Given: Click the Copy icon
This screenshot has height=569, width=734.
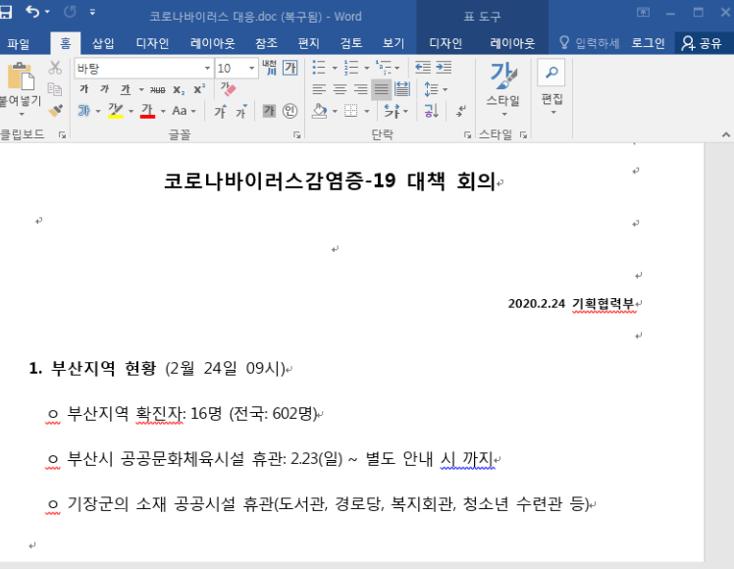Looking at the screenshot, I should pyautogui.click(x=55, y=89).
